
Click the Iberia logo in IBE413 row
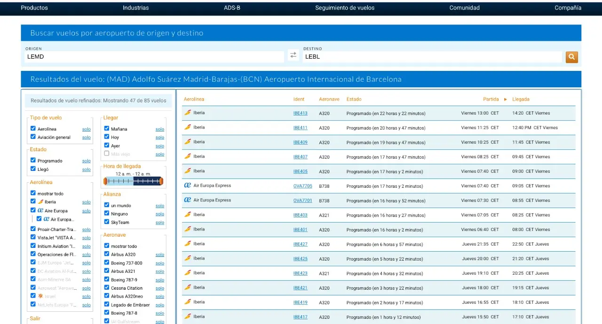click(x=188, y=113)
